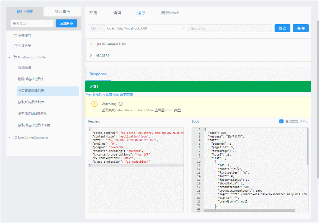Click the 添加分类 button

(66, 23)
